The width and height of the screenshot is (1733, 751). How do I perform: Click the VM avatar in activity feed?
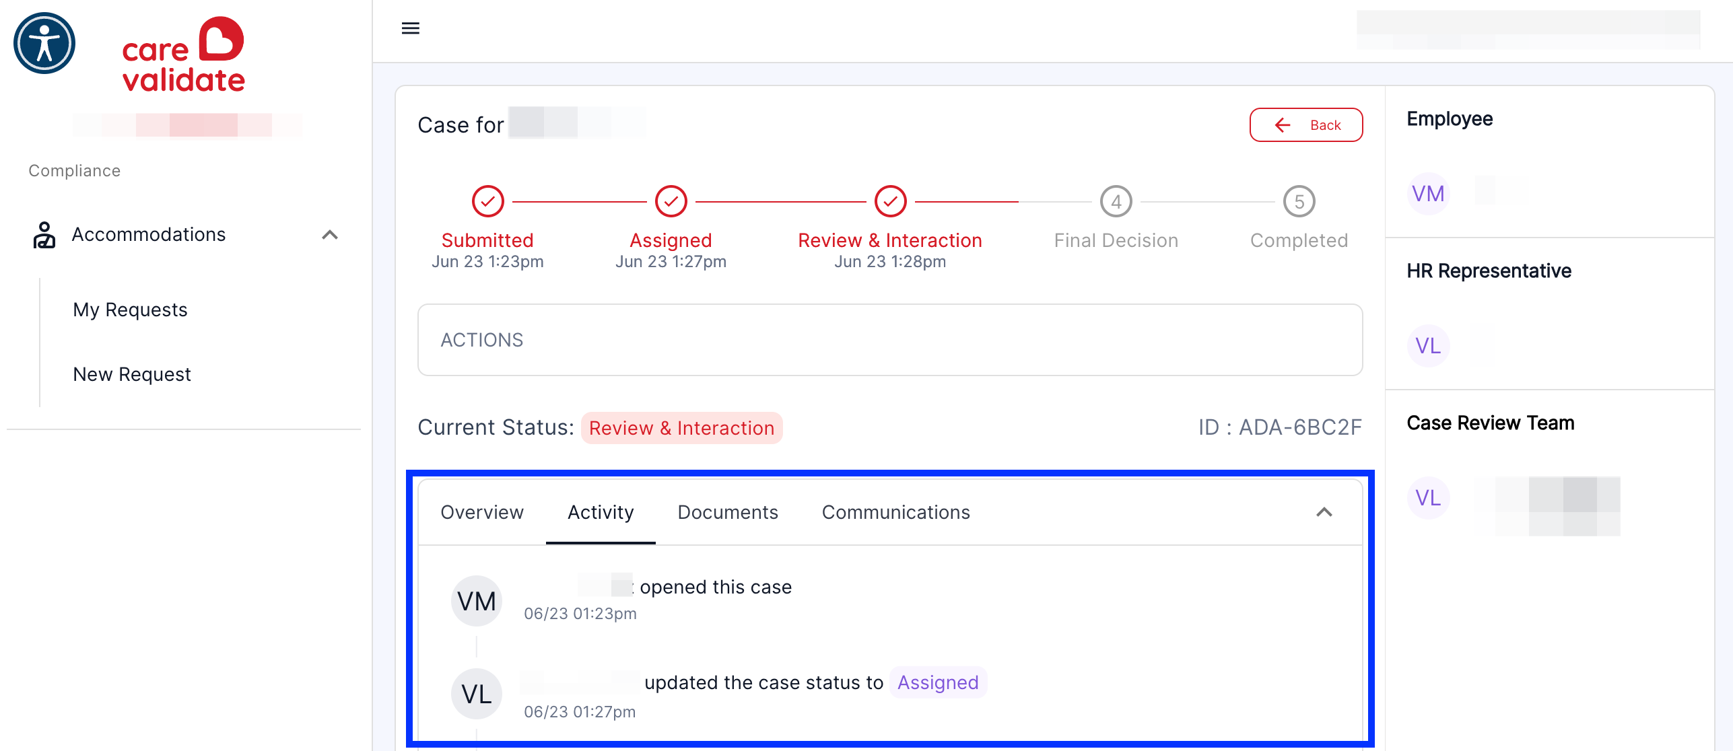(477, 601)
